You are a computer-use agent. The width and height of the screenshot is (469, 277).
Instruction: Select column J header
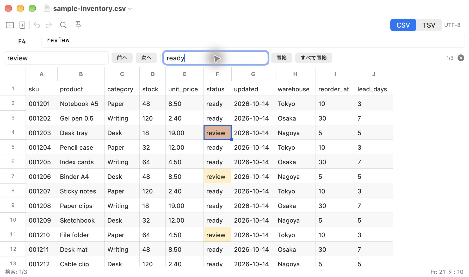[374, 74]
